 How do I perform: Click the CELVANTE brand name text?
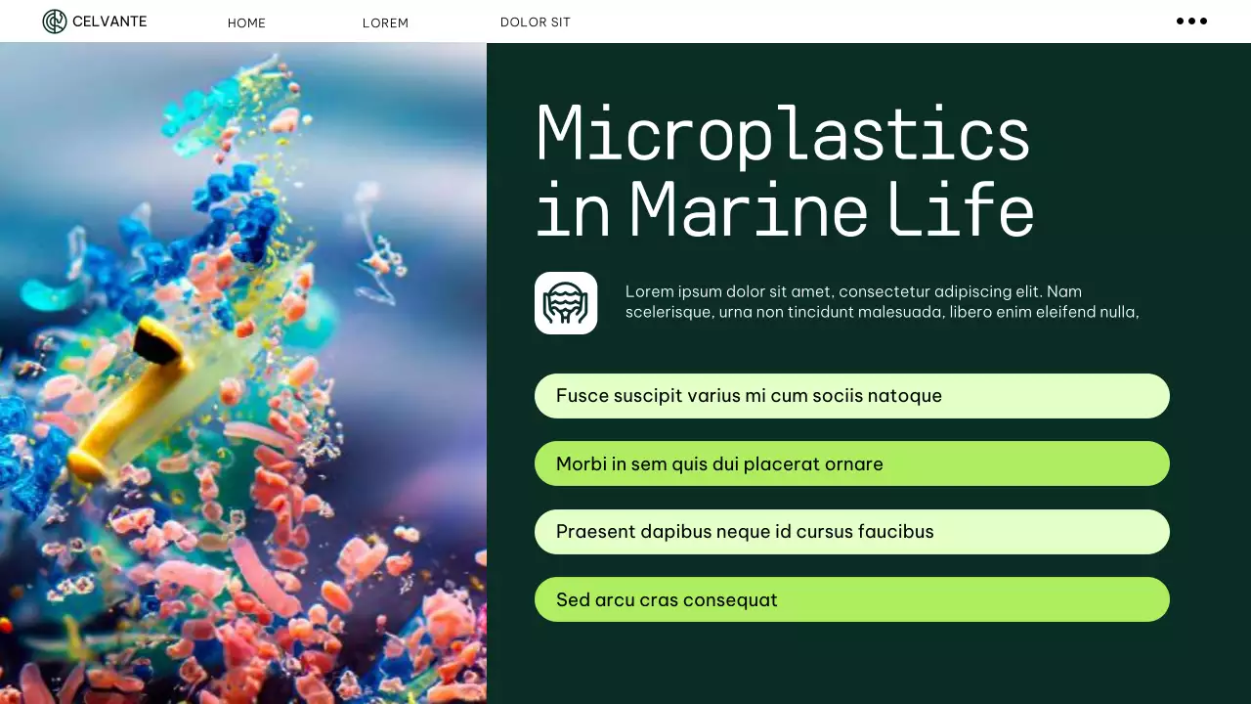(109, 22)
